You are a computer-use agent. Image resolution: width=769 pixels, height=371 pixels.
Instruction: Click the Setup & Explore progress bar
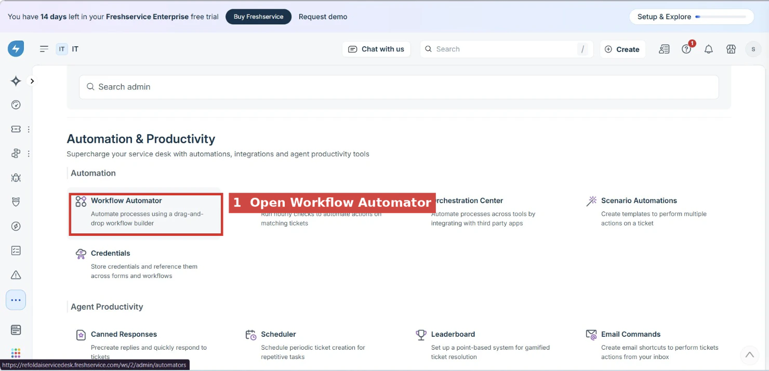[x=720, y=17]
